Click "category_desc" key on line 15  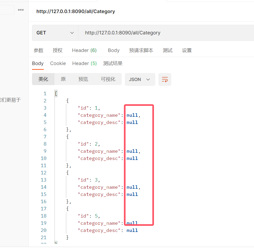[99, 194]
